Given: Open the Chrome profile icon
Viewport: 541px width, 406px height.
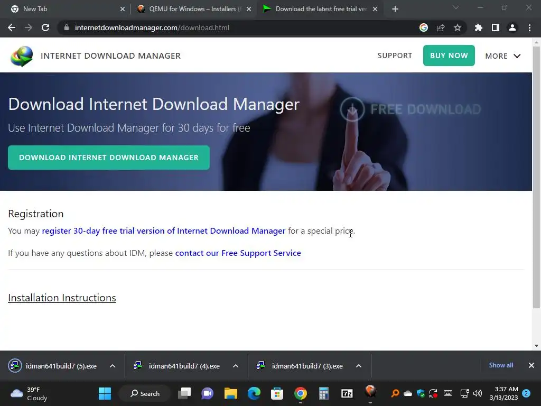Looking at the screenshot, I should pyautogui.click(x=512, y=27).
